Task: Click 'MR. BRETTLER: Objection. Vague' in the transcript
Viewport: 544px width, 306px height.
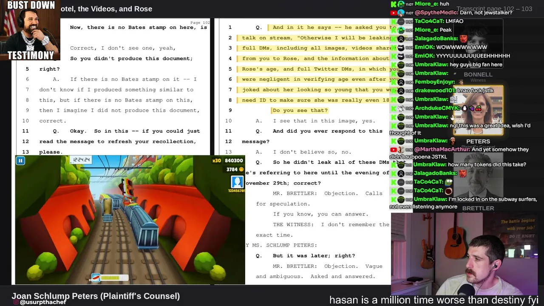Action: click(328, 266)
